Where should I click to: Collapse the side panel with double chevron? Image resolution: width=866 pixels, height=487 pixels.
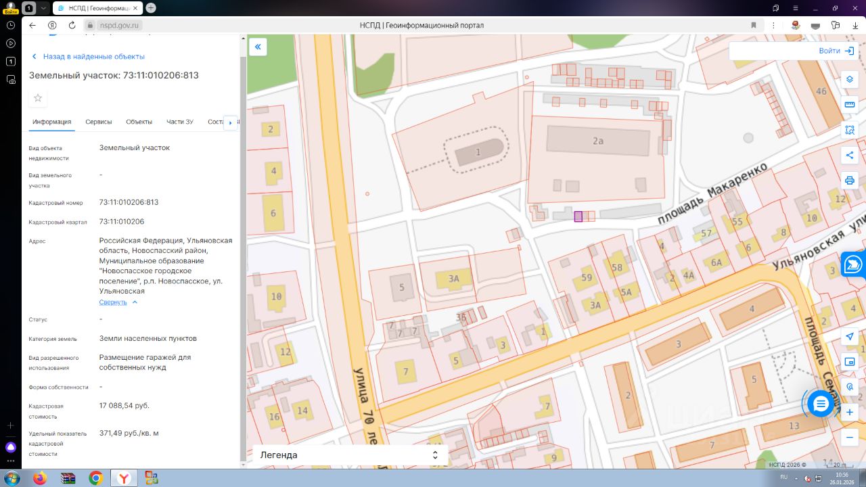[258, 47]
